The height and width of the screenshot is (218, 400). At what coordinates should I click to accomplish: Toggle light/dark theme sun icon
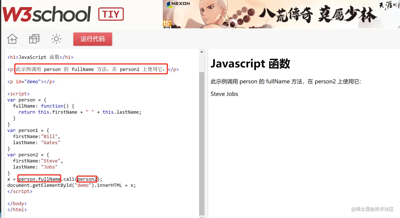(x=56, y=39)
